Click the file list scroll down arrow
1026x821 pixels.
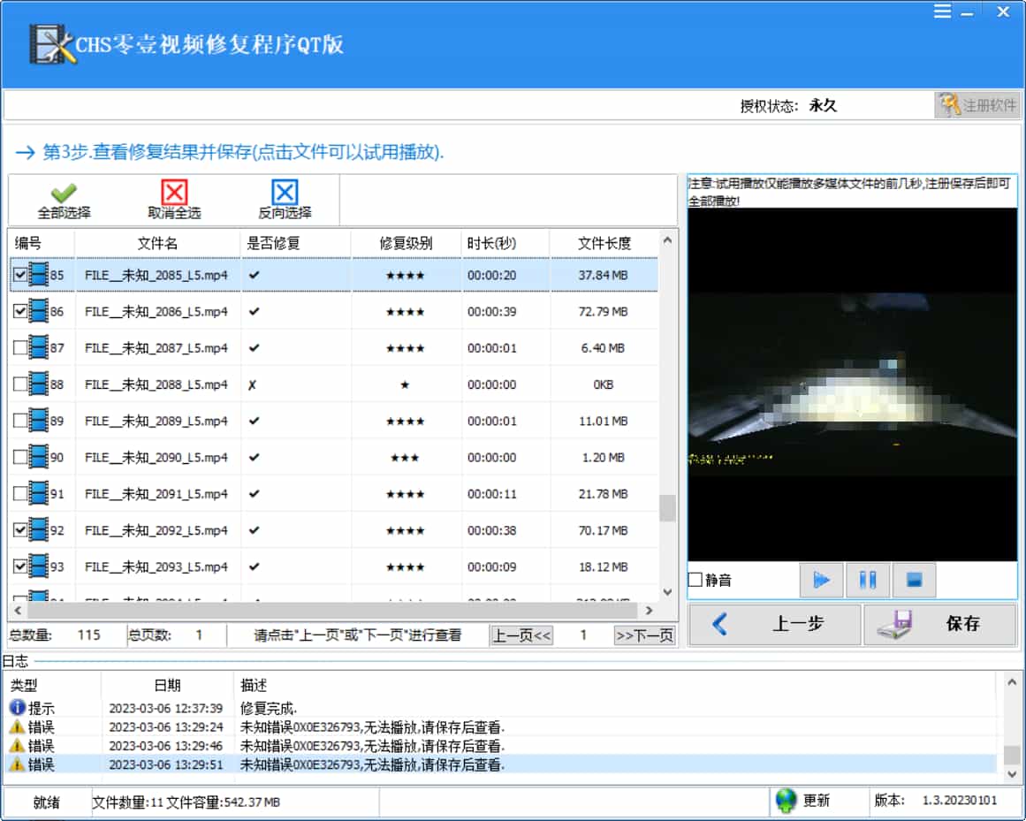tap(667, 592)
